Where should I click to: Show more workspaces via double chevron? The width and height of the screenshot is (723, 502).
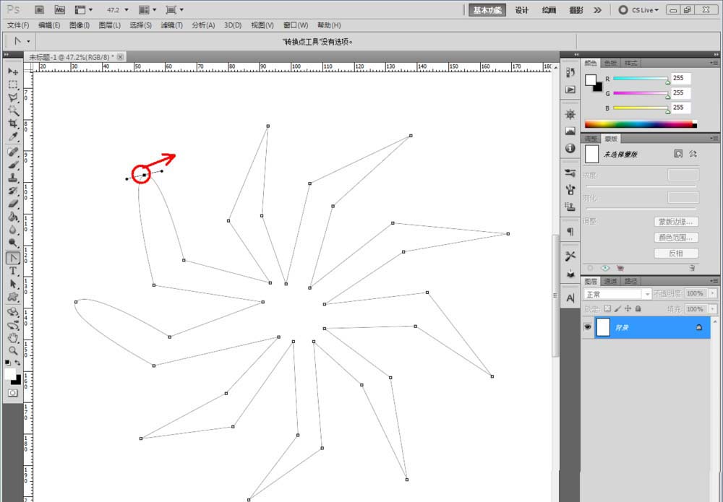598,9
